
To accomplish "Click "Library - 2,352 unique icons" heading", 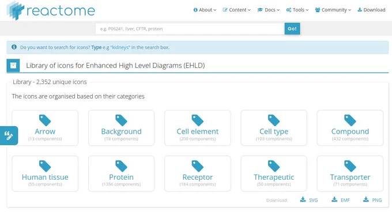I will click(x=50, y=82).
